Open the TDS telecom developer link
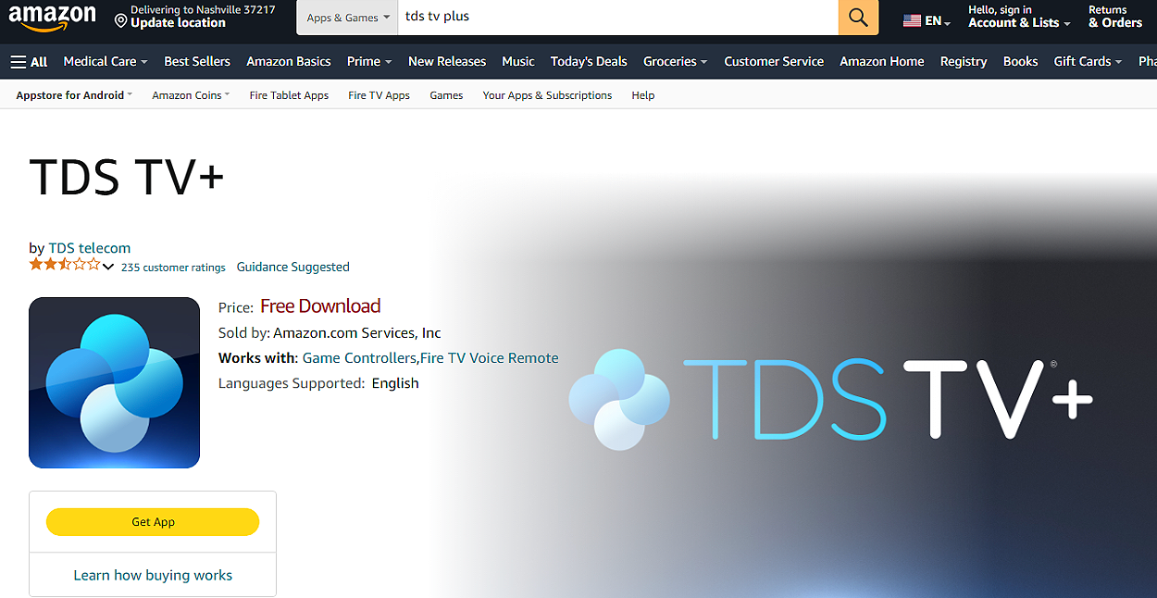Viewport: 1157px width, 598px height. pyautogui.click(x=90, y=247)
